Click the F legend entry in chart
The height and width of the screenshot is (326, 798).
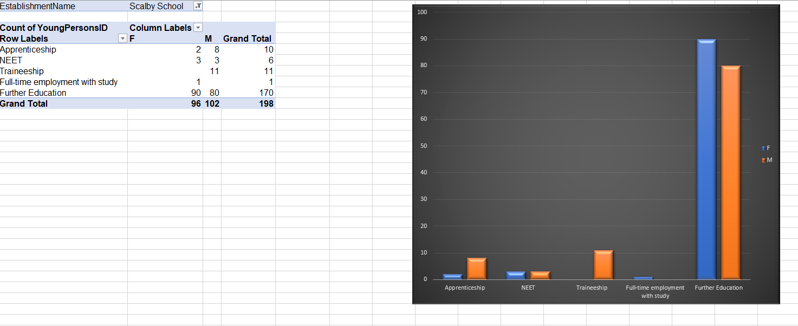(x=765, y=148)
